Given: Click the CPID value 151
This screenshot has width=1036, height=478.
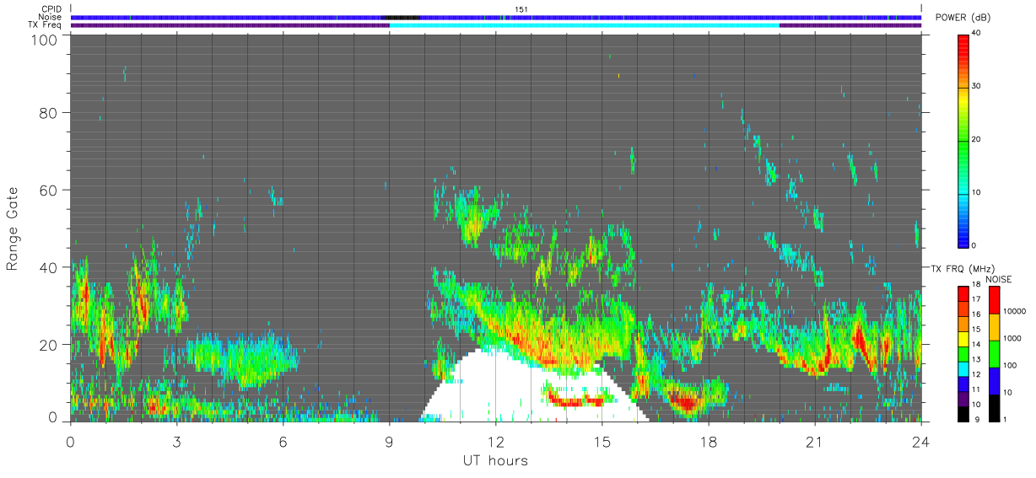Looking at the screenshot, I should [521, 9].
